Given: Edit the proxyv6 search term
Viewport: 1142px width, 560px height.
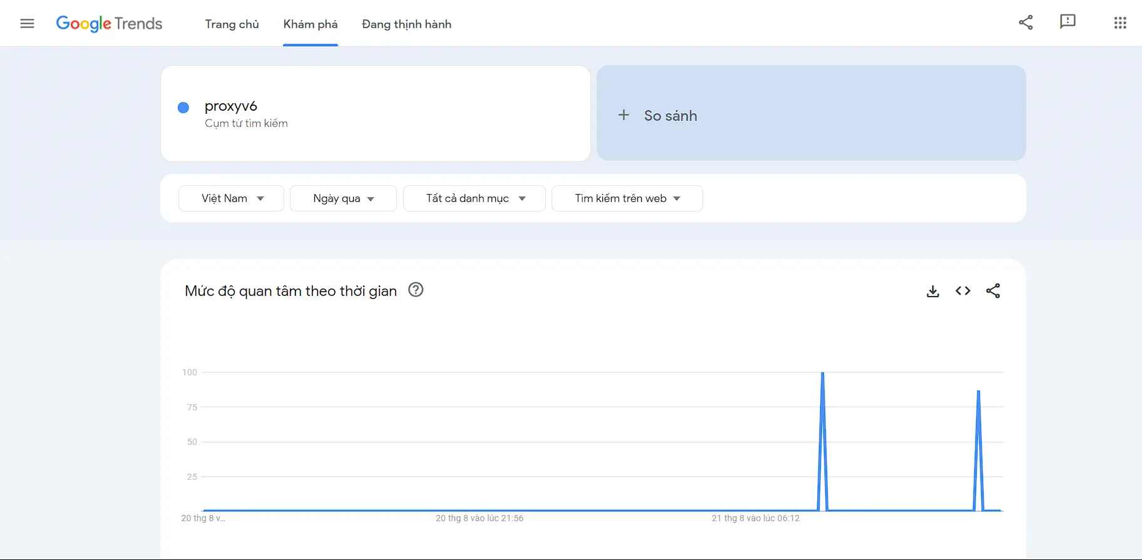Looking at the screenshot, I should coord(376,113).
